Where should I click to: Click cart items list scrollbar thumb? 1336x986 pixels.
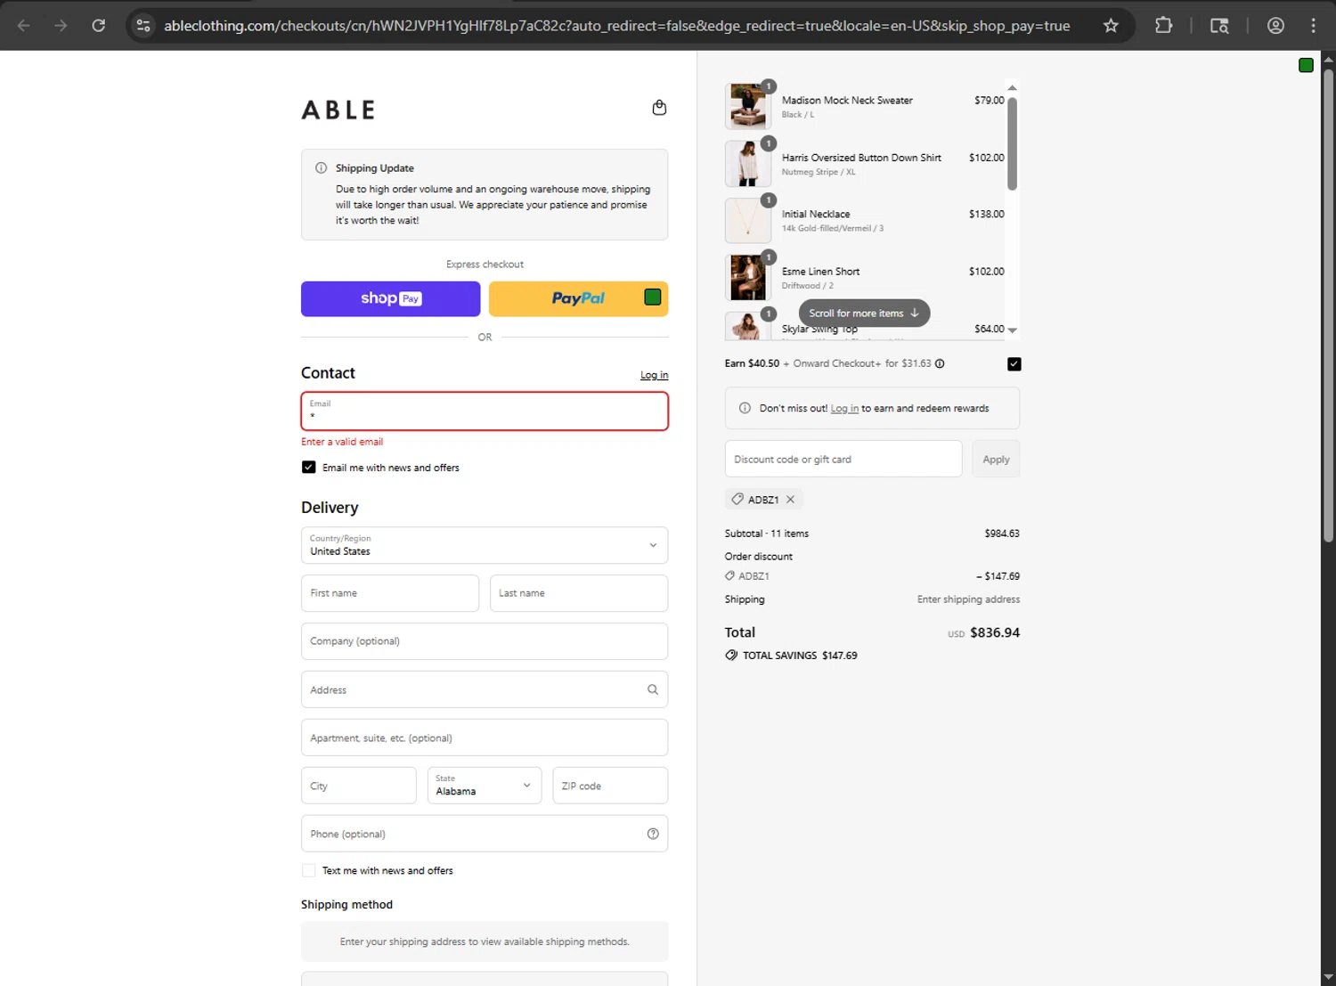click(1012, 143)
